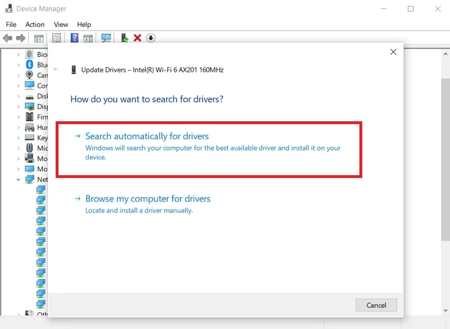Click the red X Uninstall device icon
The width and height of the screenshot is (450, 329).
pyautogui.click(x=137, y=38)
